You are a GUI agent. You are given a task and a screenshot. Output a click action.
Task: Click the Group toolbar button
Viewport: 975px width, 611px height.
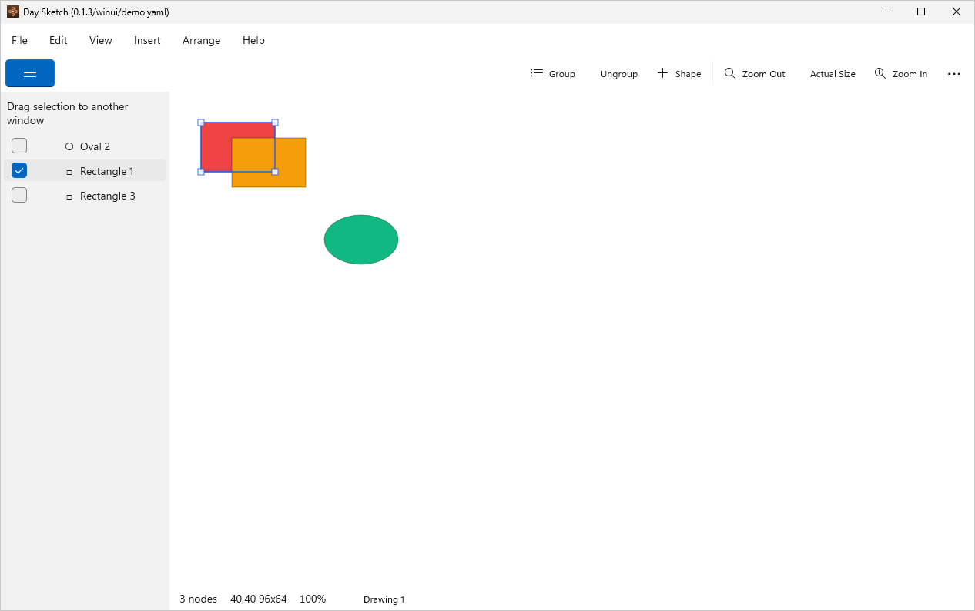click(553, 74)
